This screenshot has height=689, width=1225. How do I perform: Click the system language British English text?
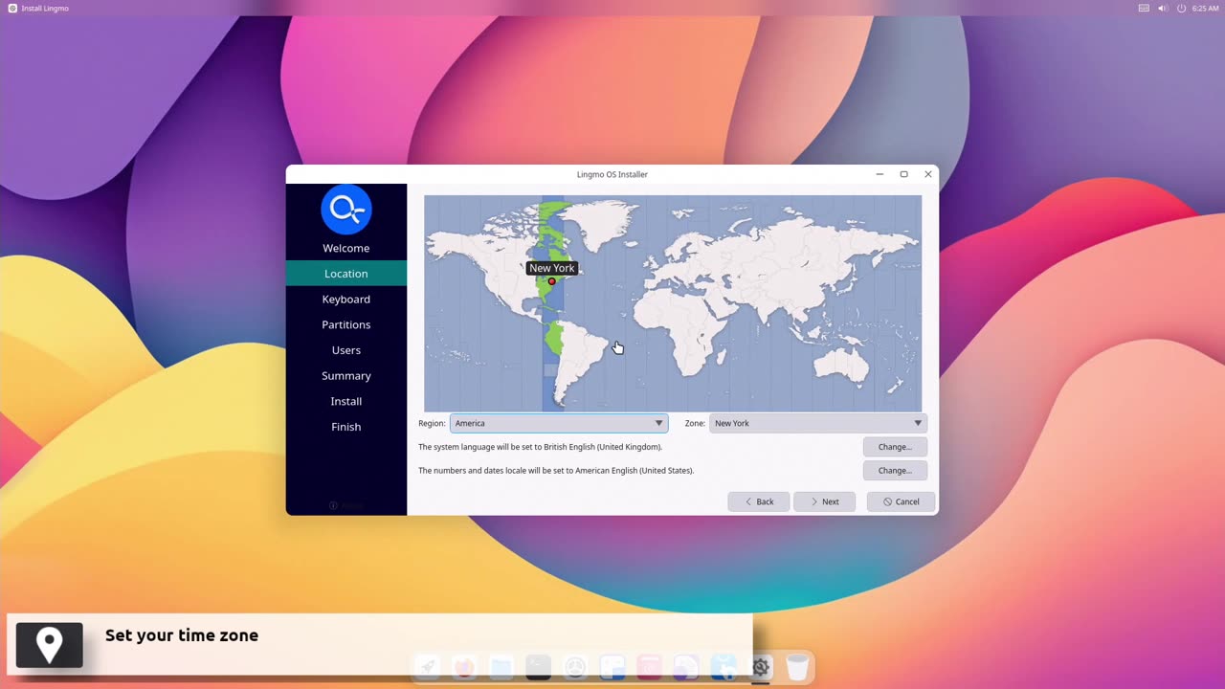click(x=540, y=447)
